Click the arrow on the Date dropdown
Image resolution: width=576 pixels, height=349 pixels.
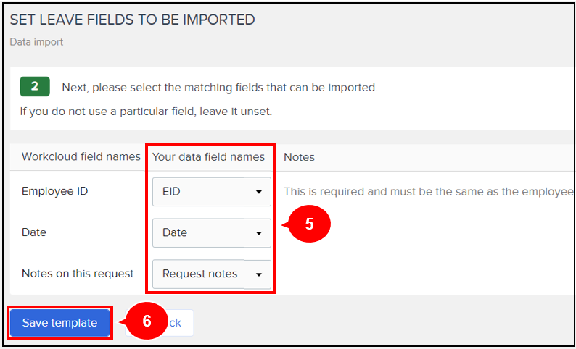[x=258, y=233]
